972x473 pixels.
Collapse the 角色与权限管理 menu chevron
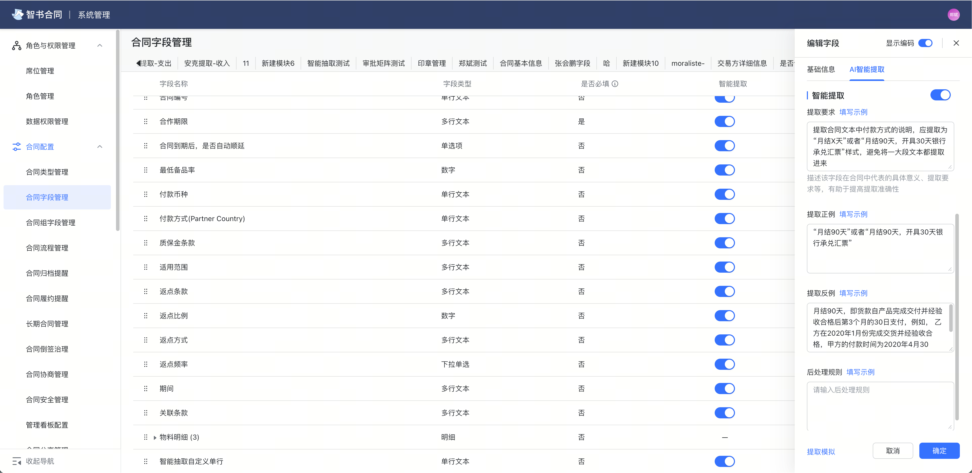[100, 46]
